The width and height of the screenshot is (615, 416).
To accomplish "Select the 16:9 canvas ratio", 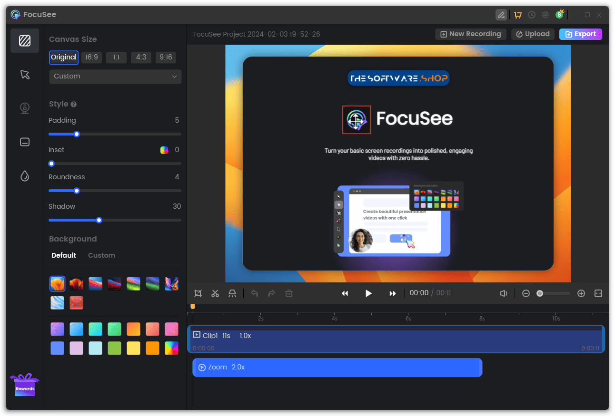I will point(91,58).
